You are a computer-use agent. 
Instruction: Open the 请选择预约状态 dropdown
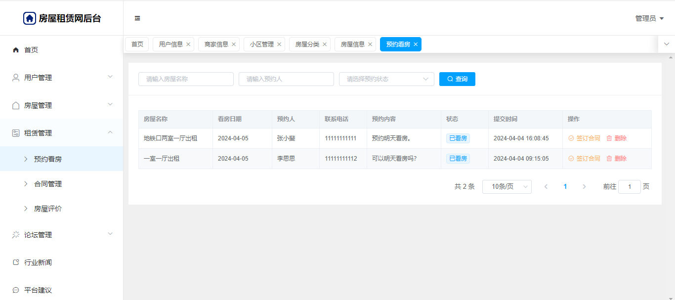pos(386,79)
